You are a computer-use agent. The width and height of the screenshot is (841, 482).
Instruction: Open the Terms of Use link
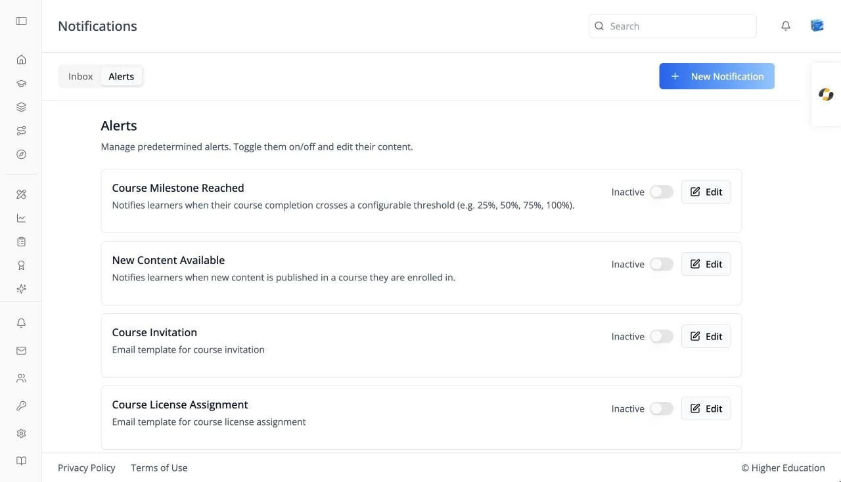(x=159, y=468)
